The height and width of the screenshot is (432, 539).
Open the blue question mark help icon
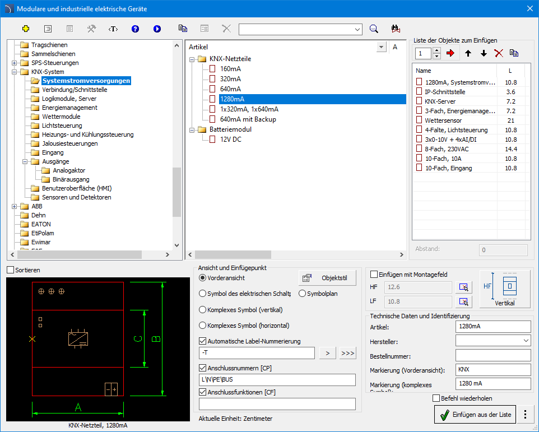point(135,29)
